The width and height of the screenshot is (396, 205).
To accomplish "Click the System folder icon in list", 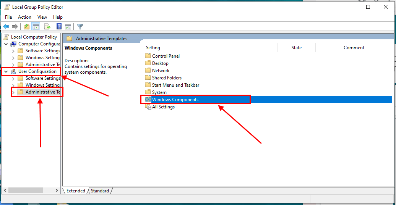I will [x=148, y=92].
